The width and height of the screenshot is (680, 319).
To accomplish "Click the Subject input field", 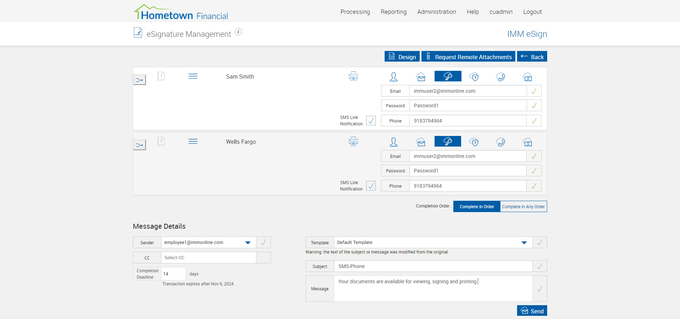I will [x=433, y=266].
